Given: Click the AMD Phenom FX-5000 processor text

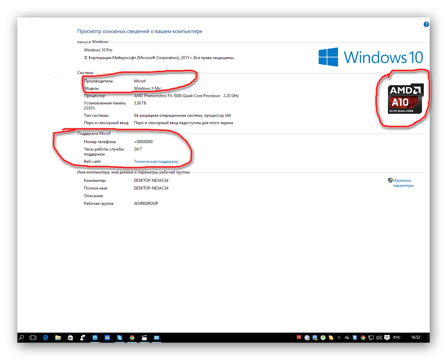Looking at the screenshot, I should coord(186,96).
